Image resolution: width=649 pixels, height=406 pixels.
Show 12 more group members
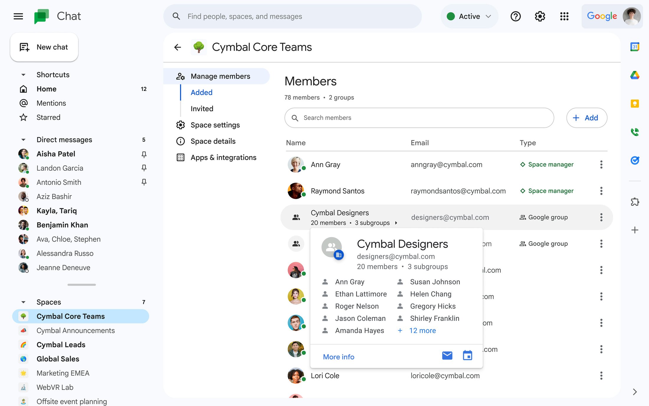(x=417, y=331)
